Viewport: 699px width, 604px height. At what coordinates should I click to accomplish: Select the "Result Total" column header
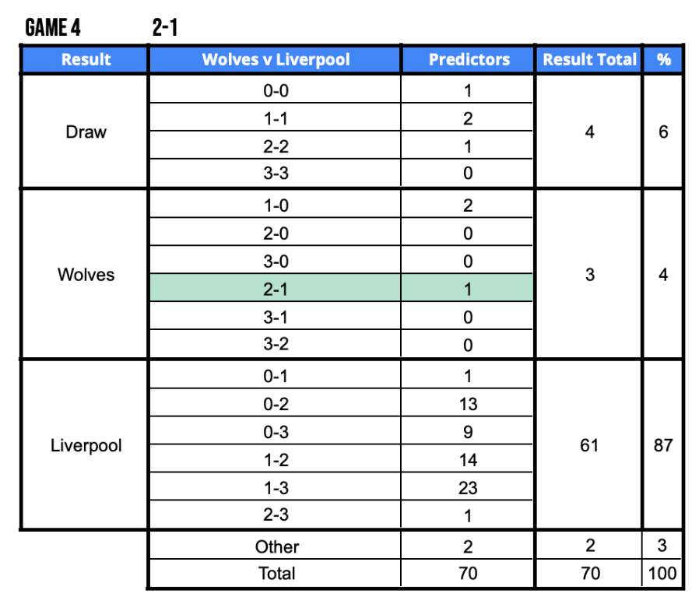[589, 60]
